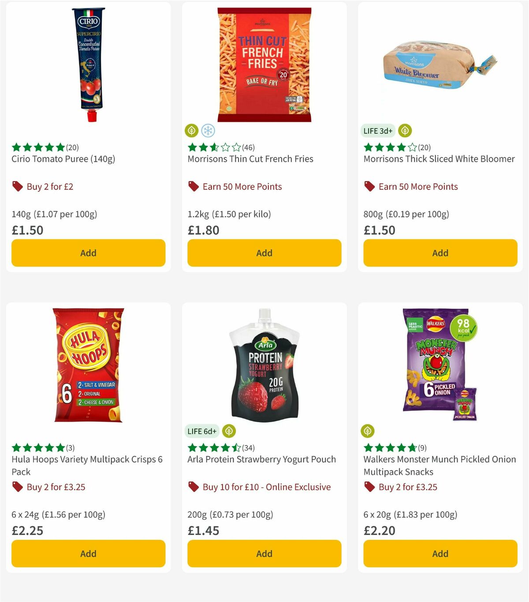Viewport: 529px width, 602px height.
Task: Click the Buy 2 for £3.25 offer on Monster Munch
Action: coord(408,487)
